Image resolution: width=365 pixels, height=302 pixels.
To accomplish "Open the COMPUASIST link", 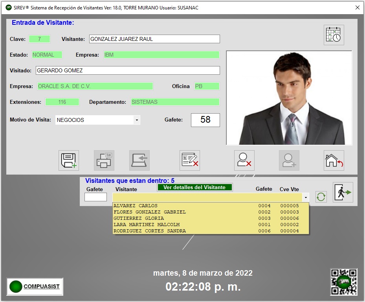I will 35,287.
